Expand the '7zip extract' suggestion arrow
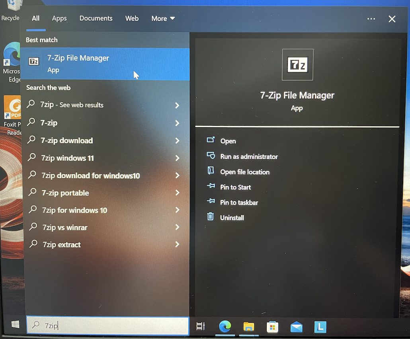This screenshot has width=410, height=339. (x=177, y=244)
